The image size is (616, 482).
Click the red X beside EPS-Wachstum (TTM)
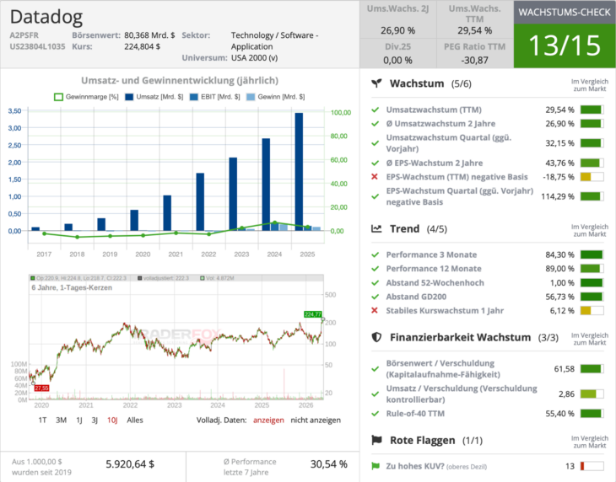(375, 177)
